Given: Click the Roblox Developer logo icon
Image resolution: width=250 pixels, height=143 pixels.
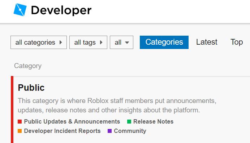Looking at the screenshot, I should 20,10.
